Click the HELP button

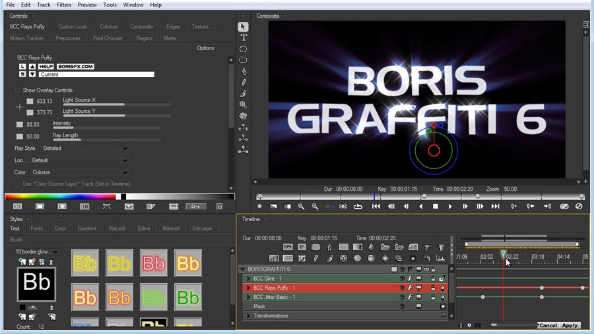46,66
